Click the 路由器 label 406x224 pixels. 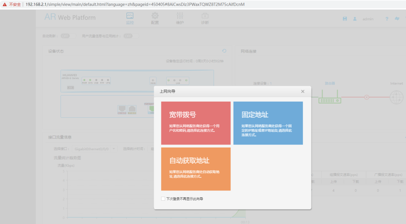(x=330, y=83)
